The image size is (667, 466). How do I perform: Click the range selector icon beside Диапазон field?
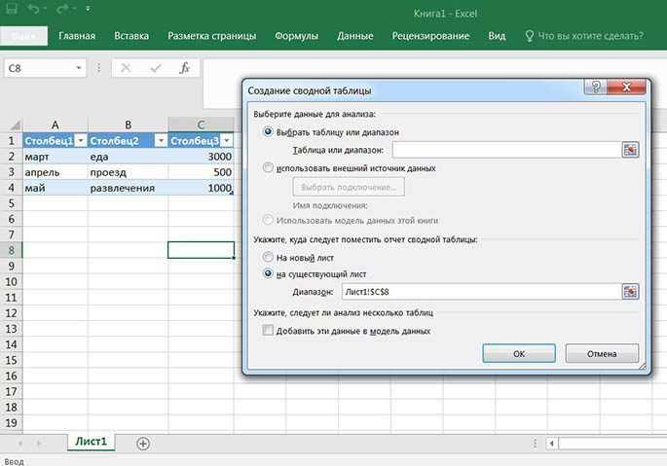click(x=630, y=292)
